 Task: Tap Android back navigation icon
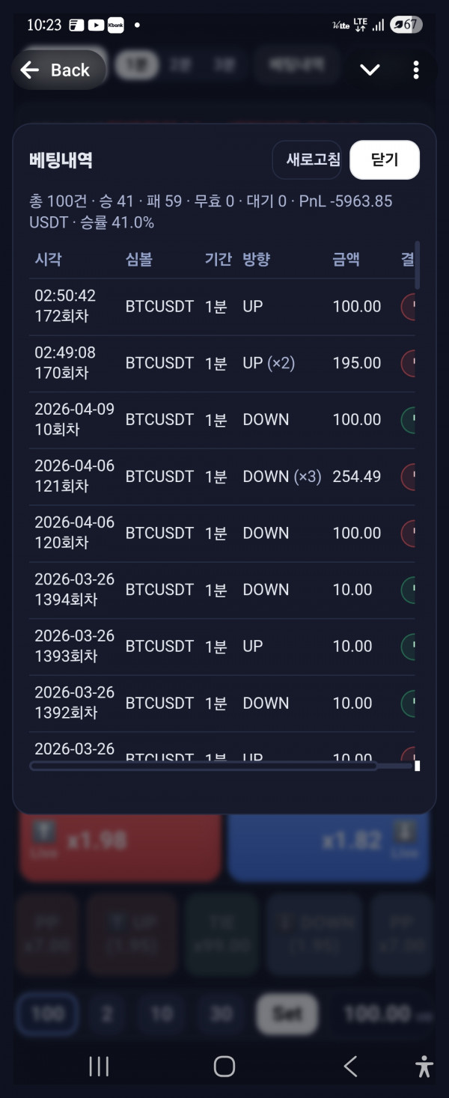[349, 1067]
